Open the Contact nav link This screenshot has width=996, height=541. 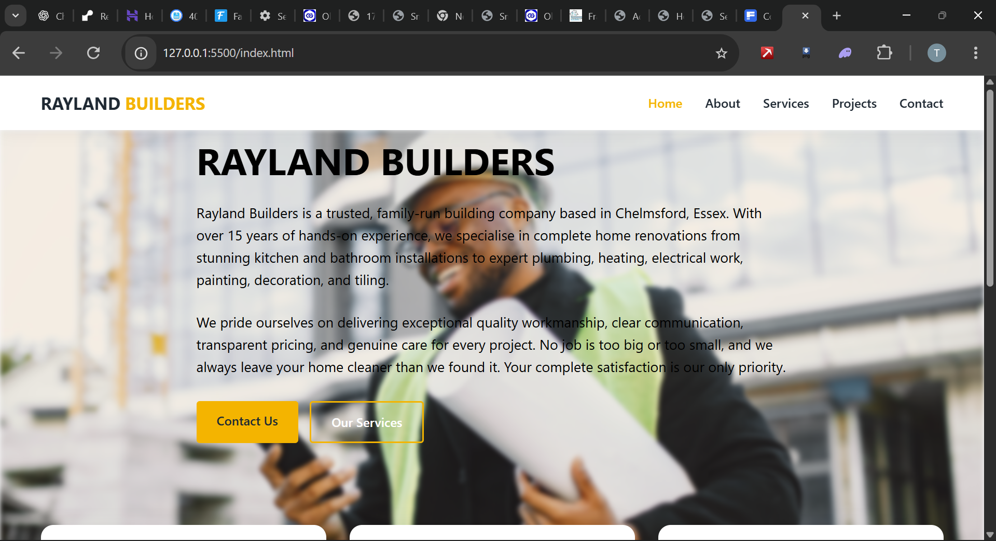(x=921, y=104)
